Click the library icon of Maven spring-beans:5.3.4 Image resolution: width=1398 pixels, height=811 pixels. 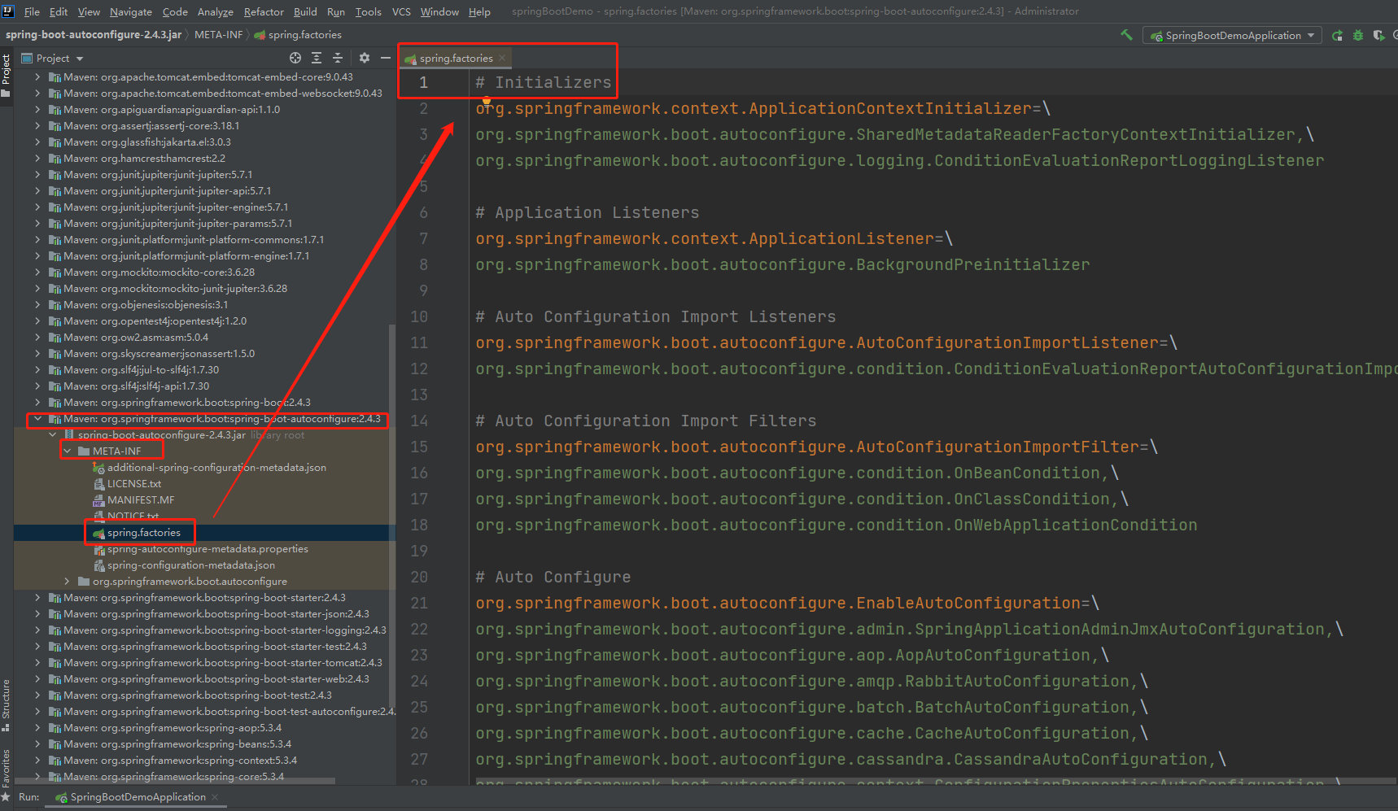tap(55, 744)
